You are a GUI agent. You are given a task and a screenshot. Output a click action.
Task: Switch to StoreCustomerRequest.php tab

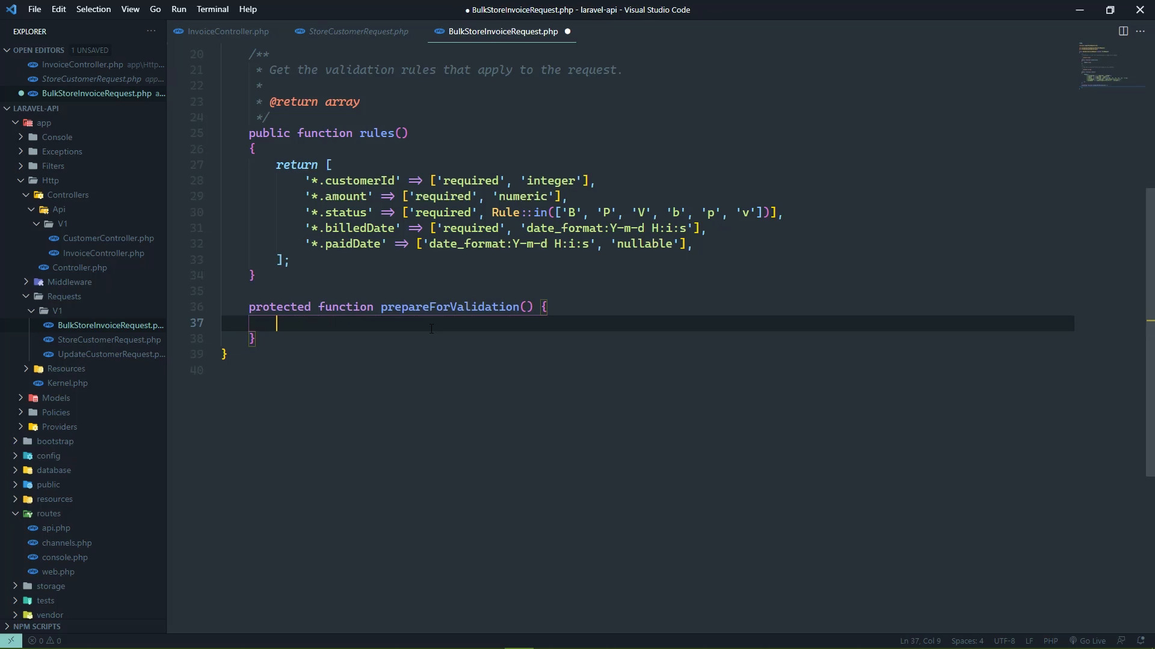click(x=359, y=31)
